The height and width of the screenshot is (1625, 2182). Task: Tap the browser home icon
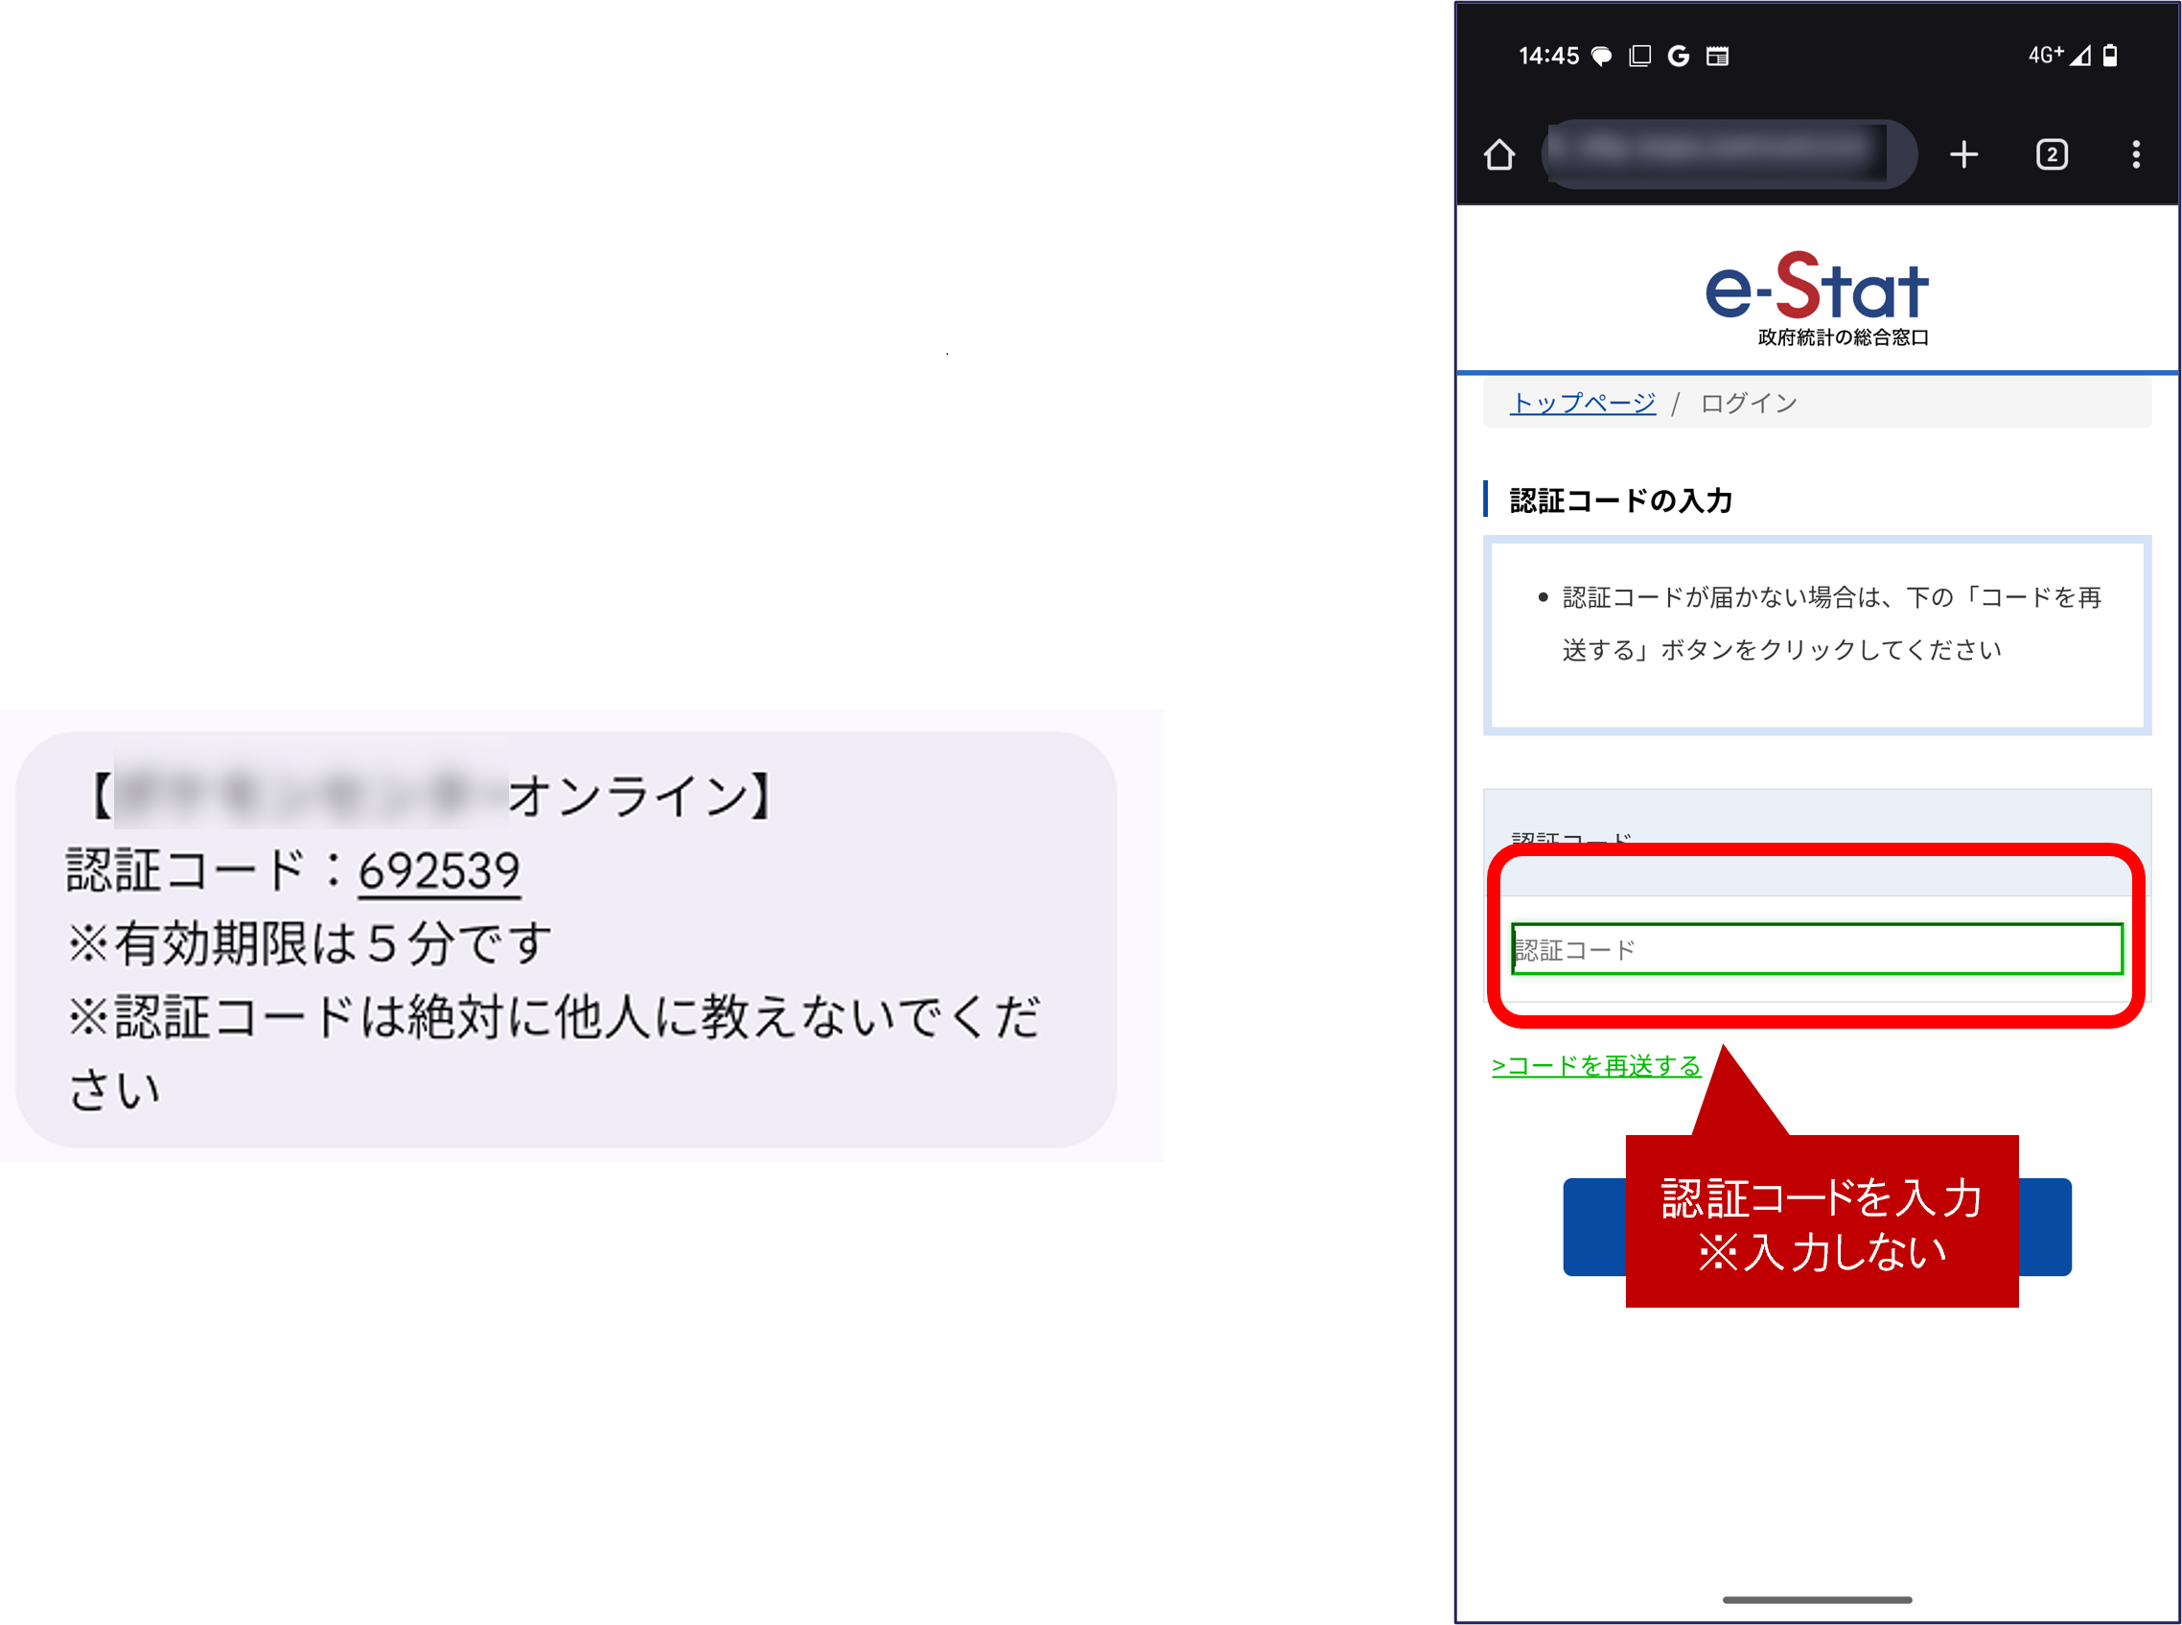pos(1498,154)
